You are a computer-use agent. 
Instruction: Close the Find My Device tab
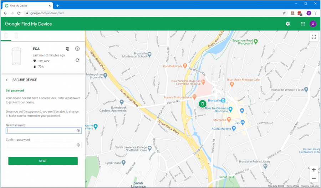click(x=50, y=6)
